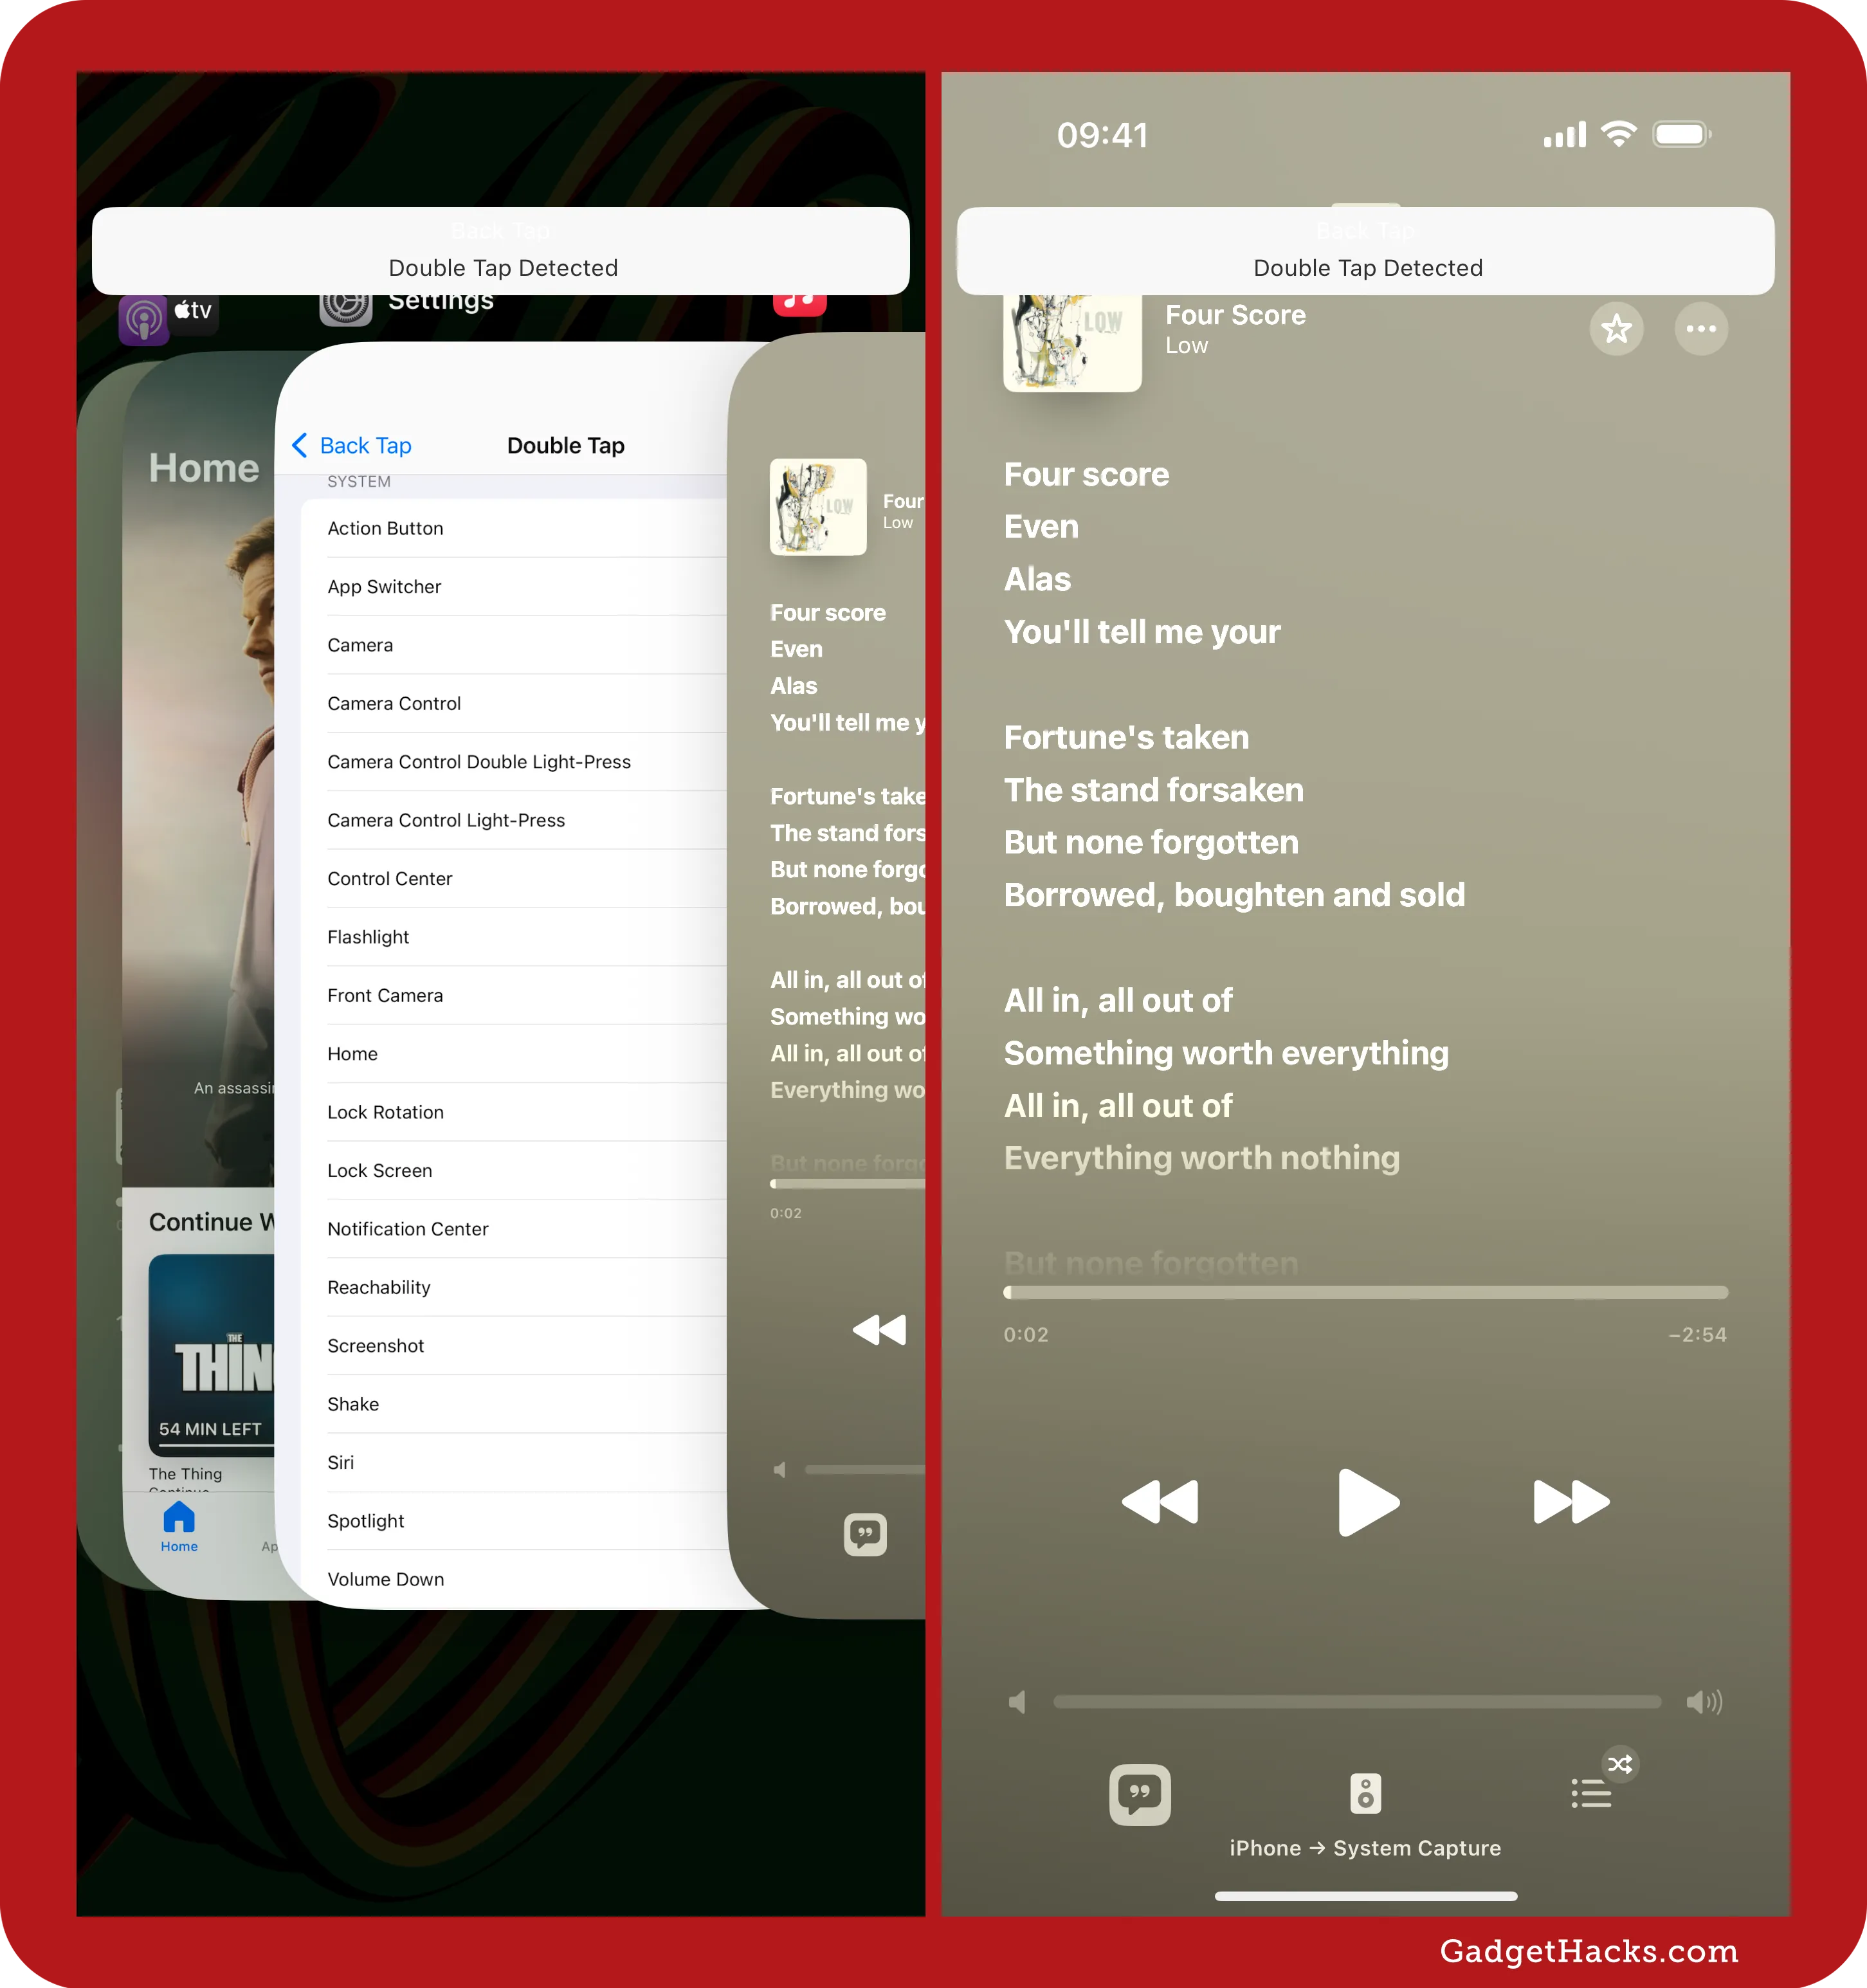Click the play button in Music
The width and height of the screenshot is (1867, 1988).
1367,1502
